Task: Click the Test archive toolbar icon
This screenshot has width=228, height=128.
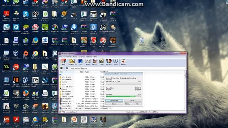Action: [81, 62]
